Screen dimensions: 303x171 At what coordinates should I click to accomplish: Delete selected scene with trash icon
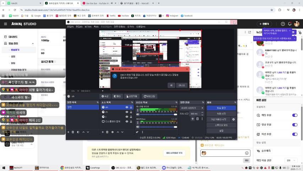(73, 132)
